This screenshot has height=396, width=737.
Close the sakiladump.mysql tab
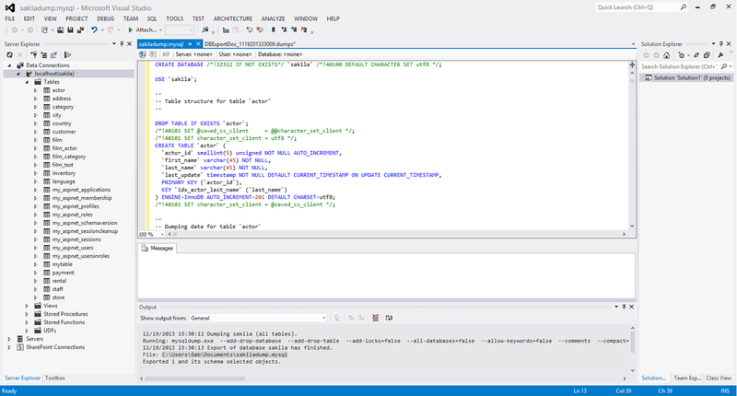point(198,43)
